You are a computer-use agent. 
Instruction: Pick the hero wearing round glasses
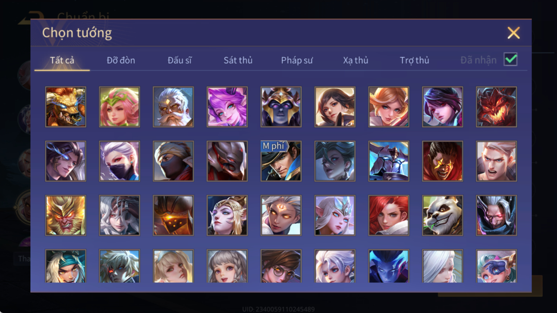coord(281,266)
